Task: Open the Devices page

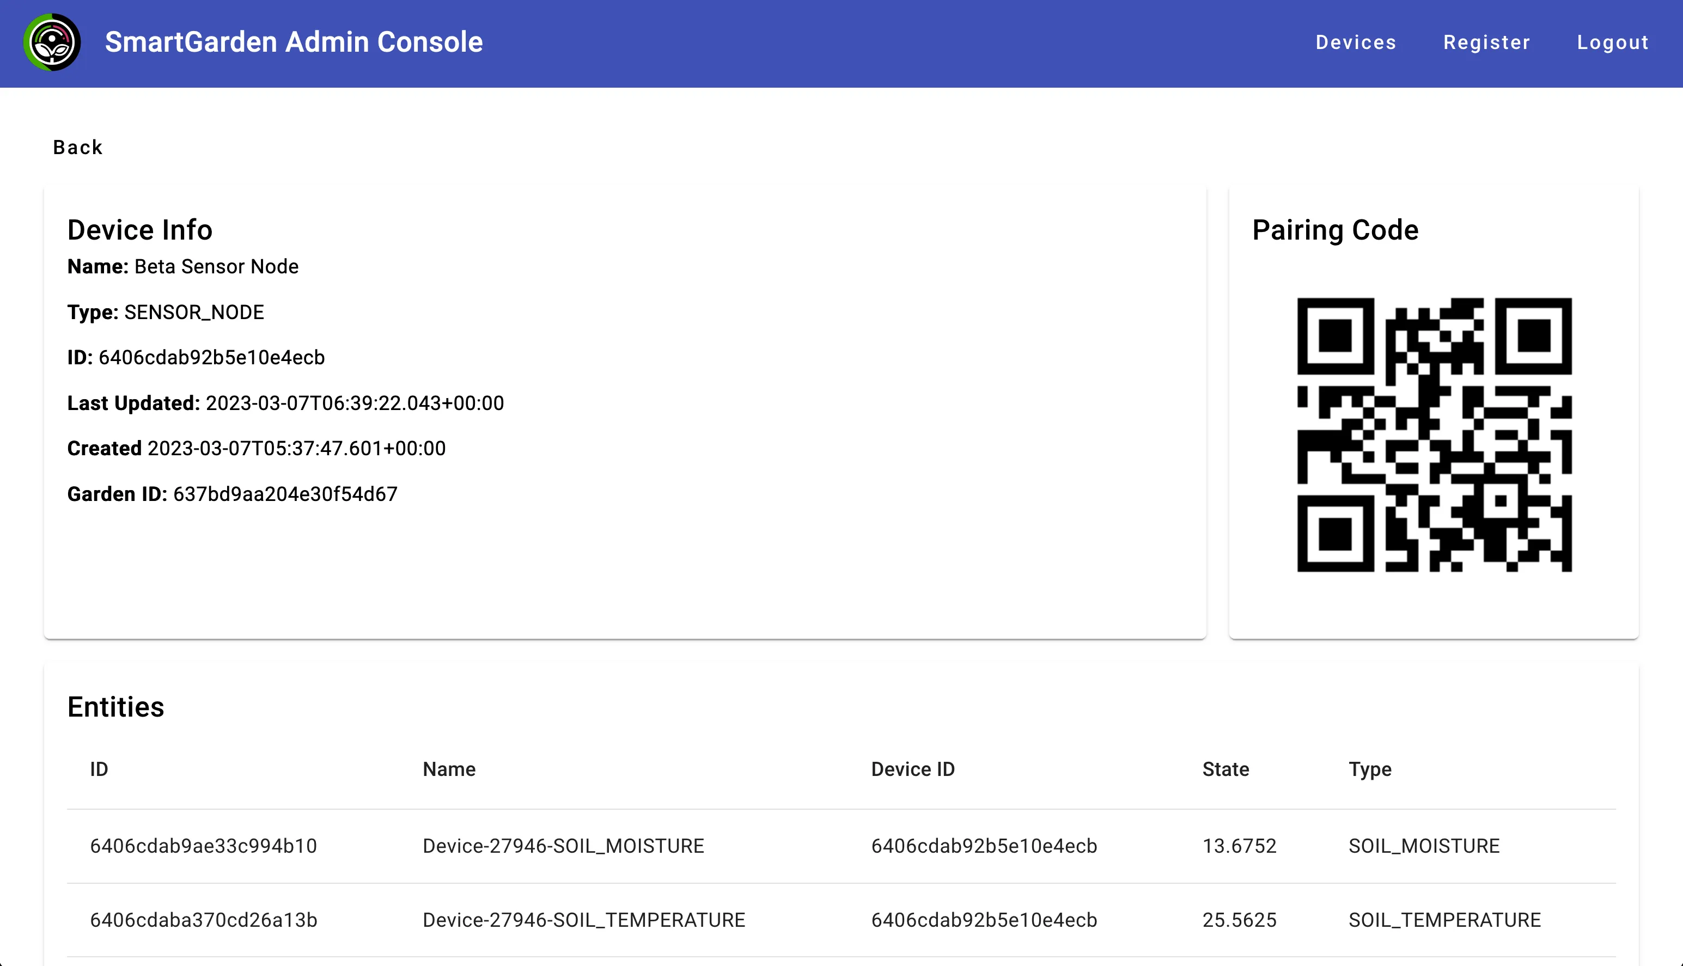Action: tap(1355, 42)
